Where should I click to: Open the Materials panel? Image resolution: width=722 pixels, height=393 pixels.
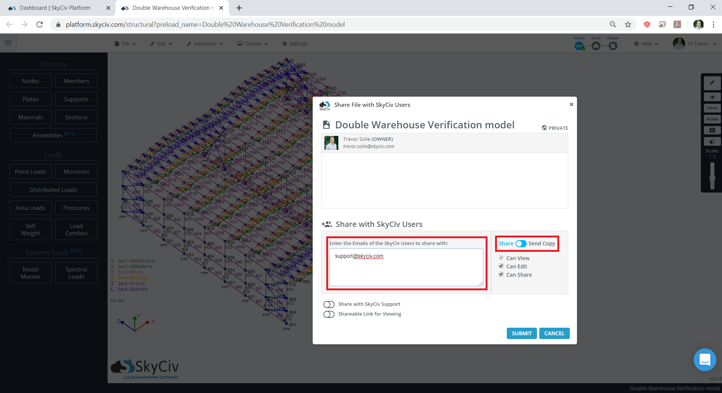[x=31, y=117]
